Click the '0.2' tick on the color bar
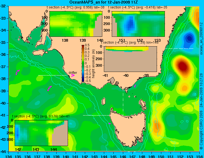This screenshot has width=204, height=158. point(87,56)
